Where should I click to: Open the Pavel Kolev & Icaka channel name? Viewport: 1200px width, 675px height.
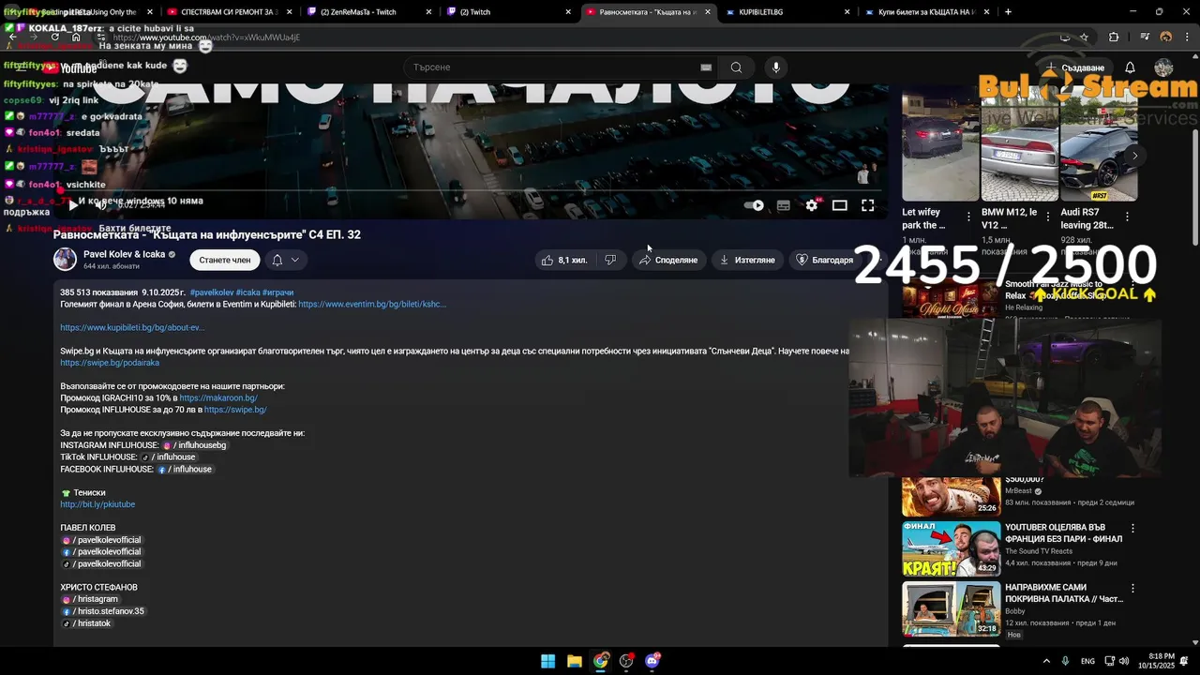(124, 254)
